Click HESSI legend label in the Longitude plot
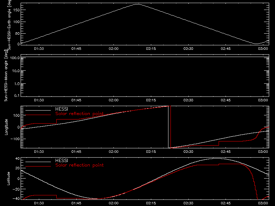 62,109
